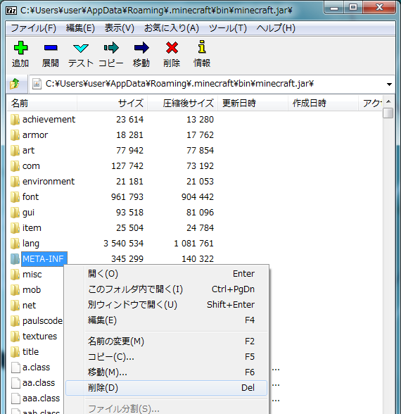Select the net folder icon

[x=15, y=306]
